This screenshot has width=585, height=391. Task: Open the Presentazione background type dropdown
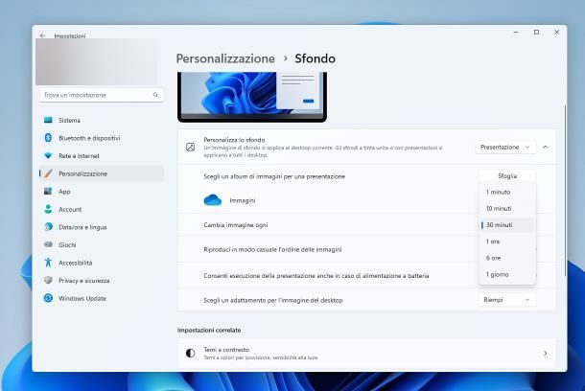[505, 148]
